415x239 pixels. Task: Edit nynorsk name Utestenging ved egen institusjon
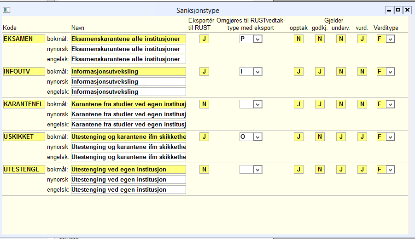tap(129, 180)
